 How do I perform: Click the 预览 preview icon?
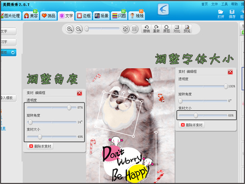click(x=187, y=29)
